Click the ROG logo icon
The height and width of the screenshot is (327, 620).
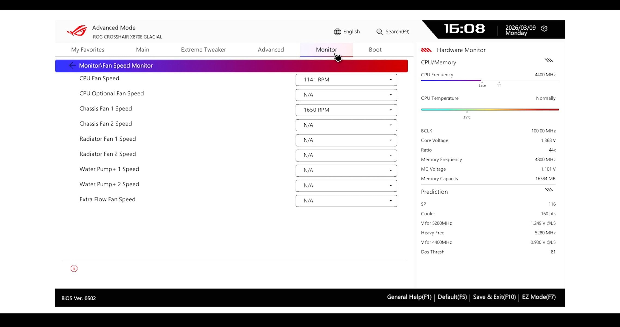coord(77,31)
